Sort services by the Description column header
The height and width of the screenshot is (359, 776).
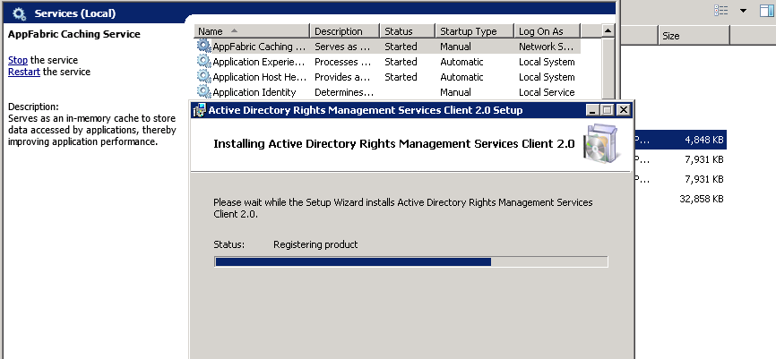point(345,31)
